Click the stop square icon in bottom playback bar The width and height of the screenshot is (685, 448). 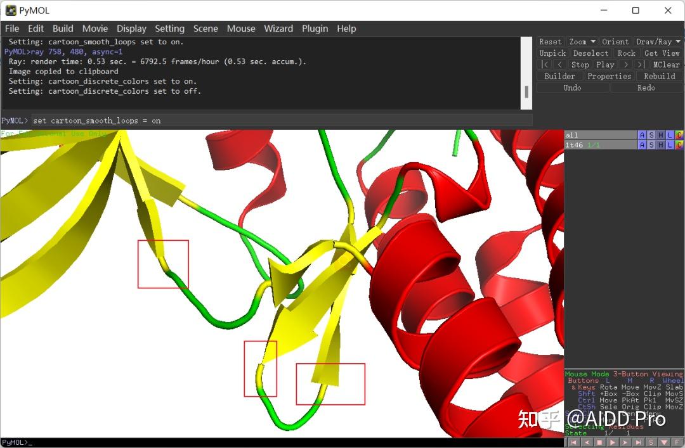click(x=599, y=442)
